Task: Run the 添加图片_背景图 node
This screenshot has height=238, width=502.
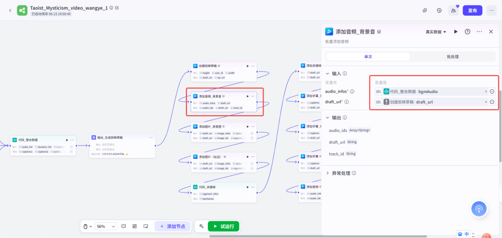Action: point(247,126)
